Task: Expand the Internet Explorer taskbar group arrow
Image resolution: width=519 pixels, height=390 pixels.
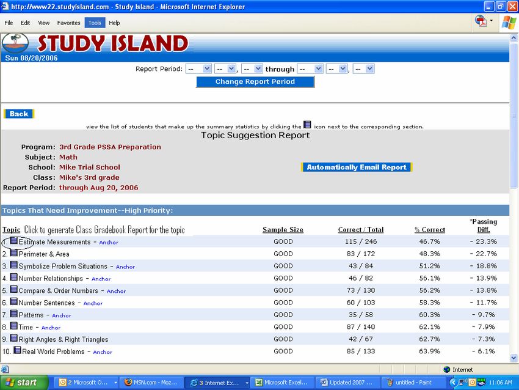Action: pyautogui.click(x=247, y=383)
